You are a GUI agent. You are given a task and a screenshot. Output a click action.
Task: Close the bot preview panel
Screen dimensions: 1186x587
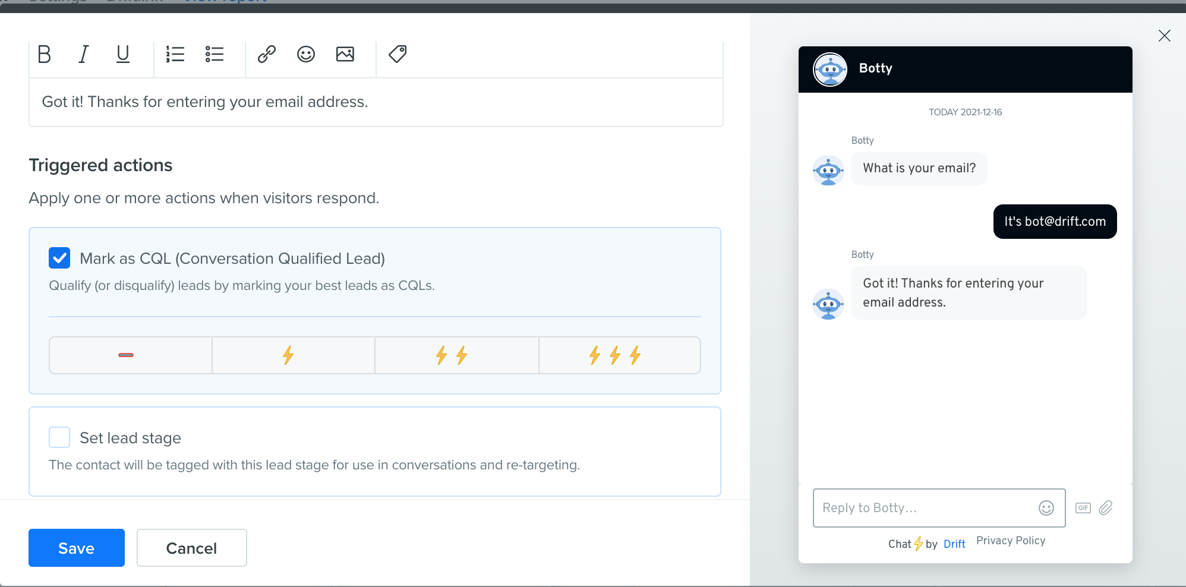coord(1165,36)
